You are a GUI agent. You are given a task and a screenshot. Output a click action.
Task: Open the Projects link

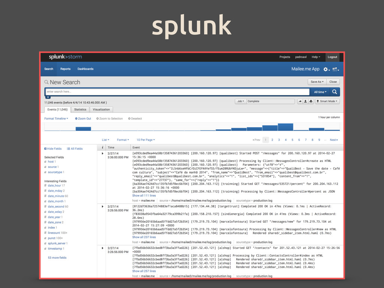point(285,57)
